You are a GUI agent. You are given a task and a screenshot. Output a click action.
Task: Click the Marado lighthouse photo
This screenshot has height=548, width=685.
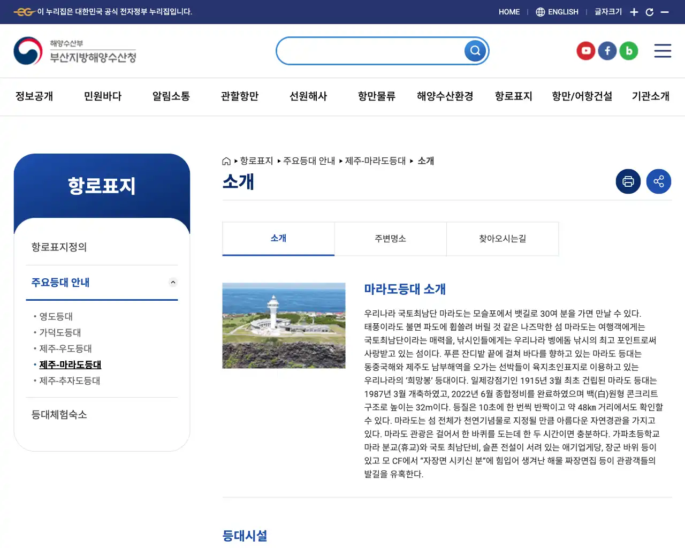tap(284, 325)
